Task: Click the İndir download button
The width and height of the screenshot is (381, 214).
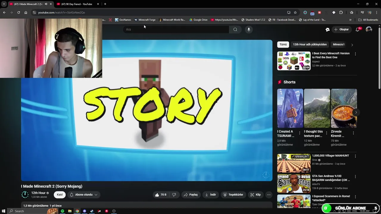Action: tap(210, 195)
